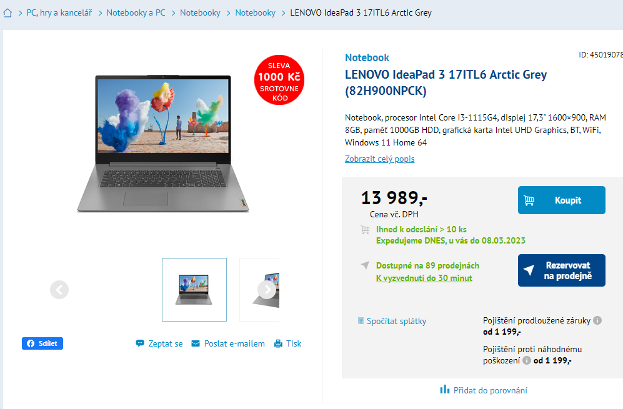Open K vyzvednutí do 30 minut link
The width and height of the screenshot is (623, 409).
click(x=424, y=278)
